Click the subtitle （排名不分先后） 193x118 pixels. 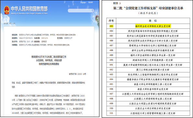tap(148, 13)
